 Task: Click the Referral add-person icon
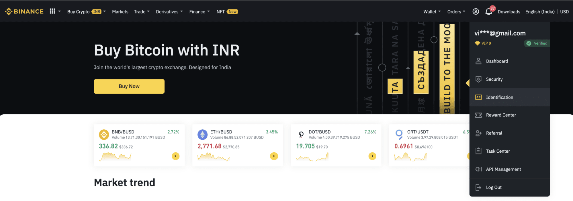[478, 133]
